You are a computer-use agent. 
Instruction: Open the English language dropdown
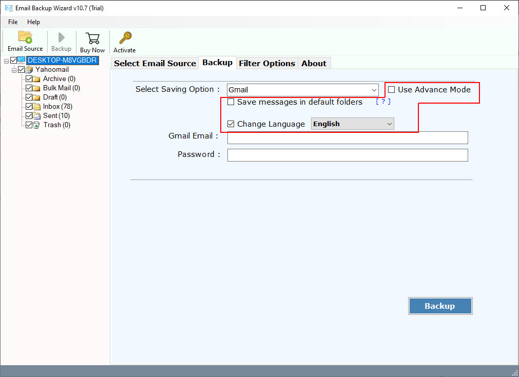pyautogui.click(x=353, y=124)
